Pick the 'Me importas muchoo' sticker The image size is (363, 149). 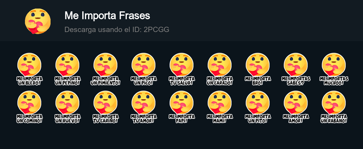click(x=334, y=69)
